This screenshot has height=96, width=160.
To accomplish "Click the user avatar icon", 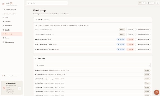I will (x=4, y=88).
